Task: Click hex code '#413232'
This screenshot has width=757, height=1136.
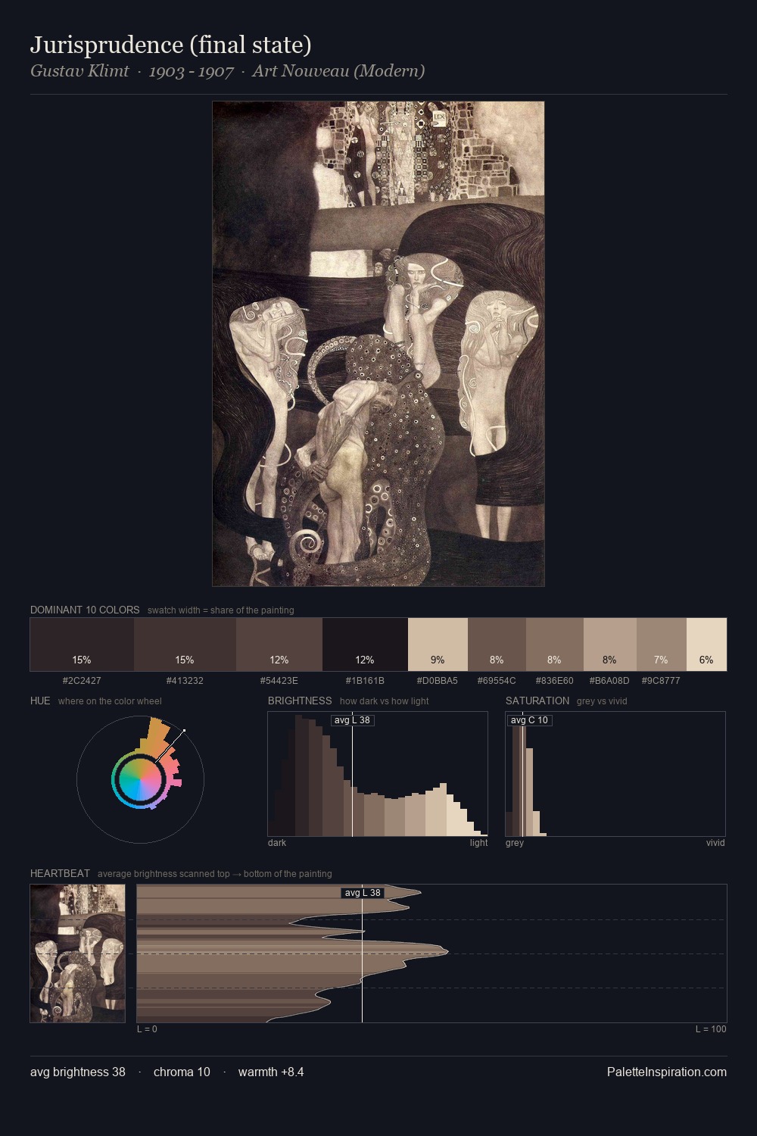Action: [x=185, y=681]
